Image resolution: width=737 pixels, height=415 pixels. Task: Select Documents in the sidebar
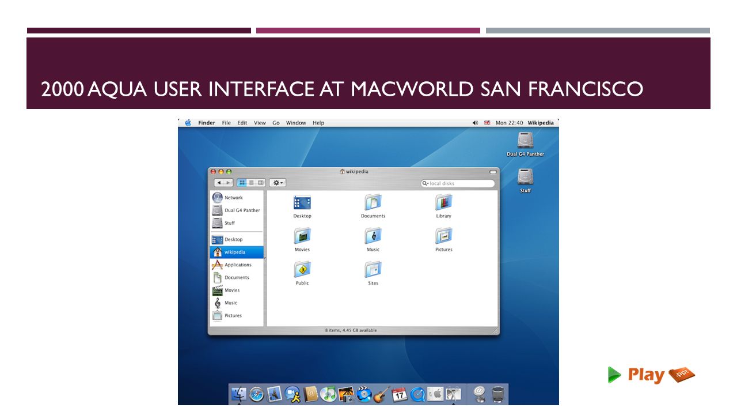[x=237, y=277]
